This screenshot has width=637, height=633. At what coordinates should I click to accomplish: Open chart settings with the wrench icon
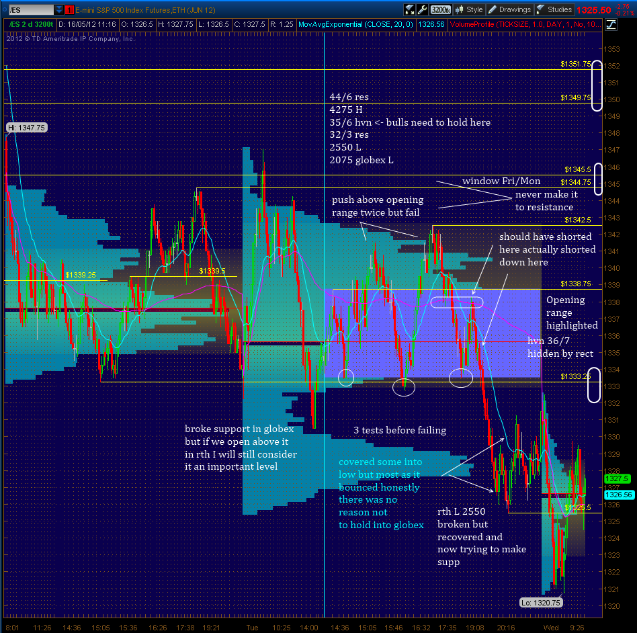tap(422, 10)
